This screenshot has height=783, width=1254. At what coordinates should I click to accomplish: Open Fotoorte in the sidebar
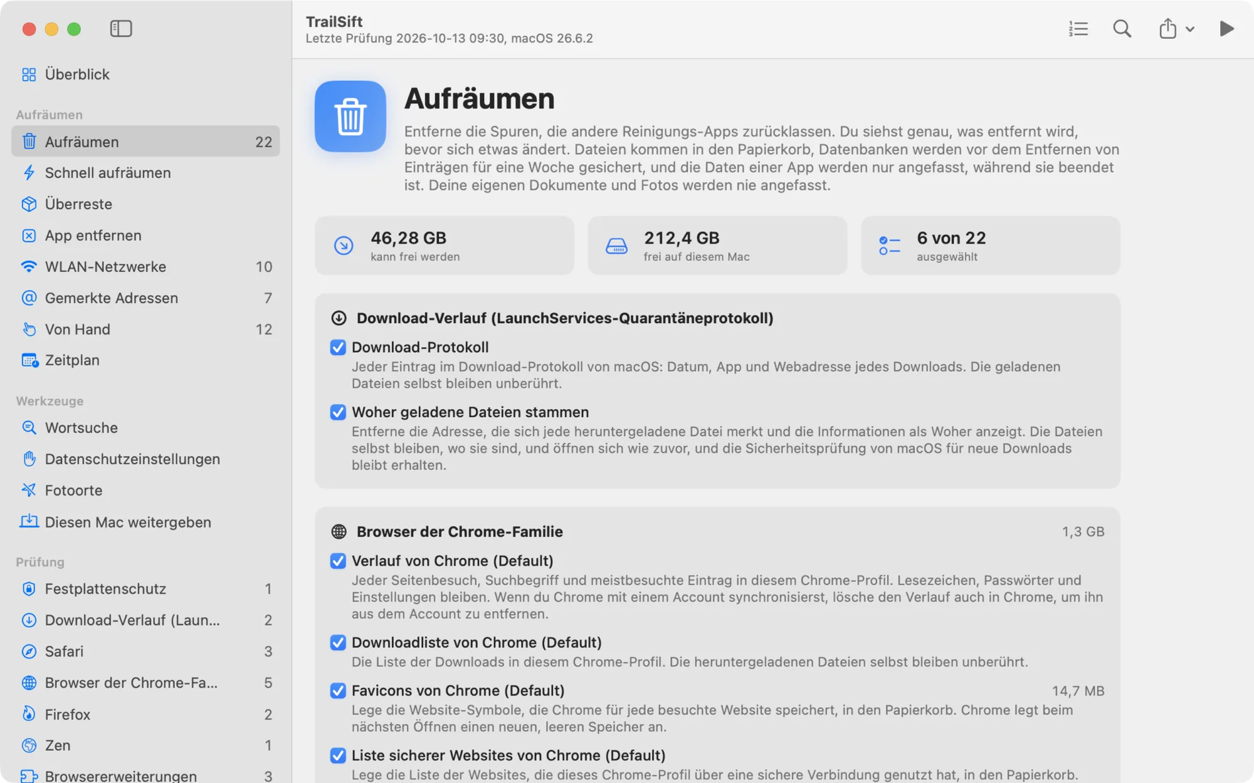pos(145,490)
